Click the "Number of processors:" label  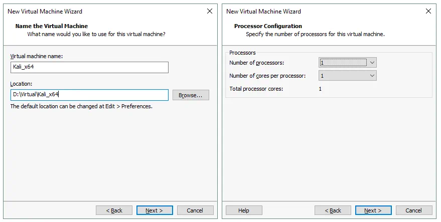click(257, 63)
